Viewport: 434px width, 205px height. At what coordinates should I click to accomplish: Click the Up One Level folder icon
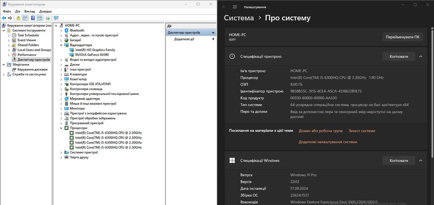tap(18, 18)
